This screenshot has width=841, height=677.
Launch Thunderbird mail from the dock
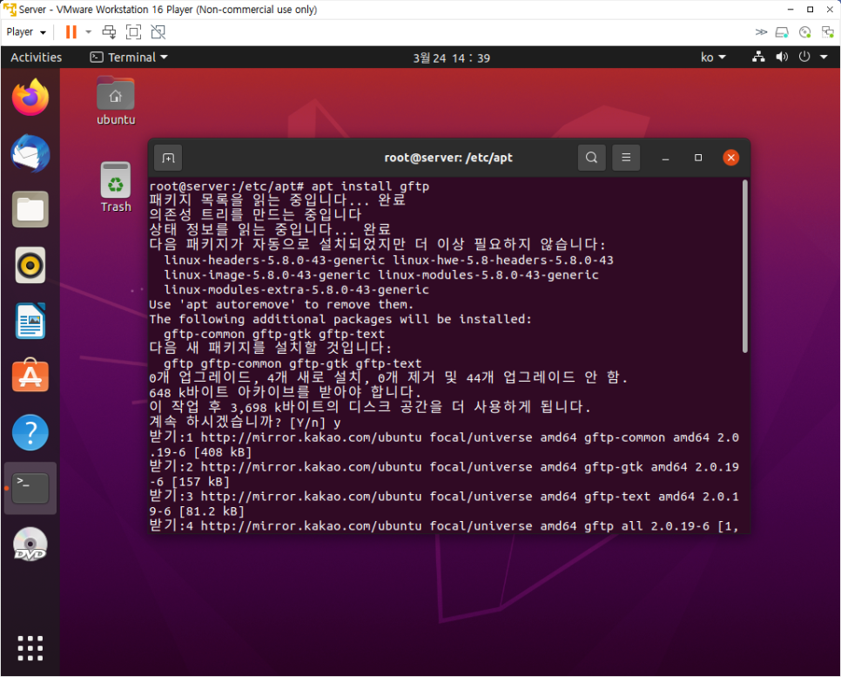(30, 154)
